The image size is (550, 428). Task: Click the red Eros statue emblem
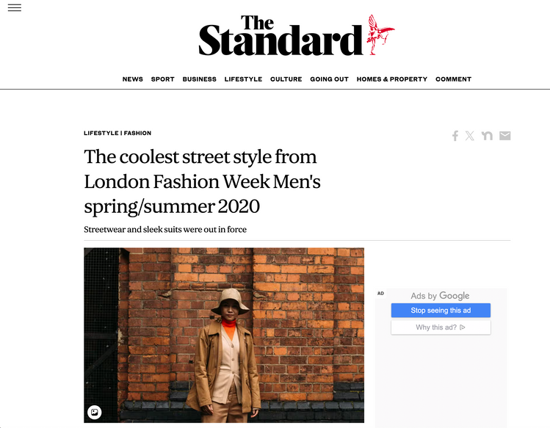click(x=380, y=35)
